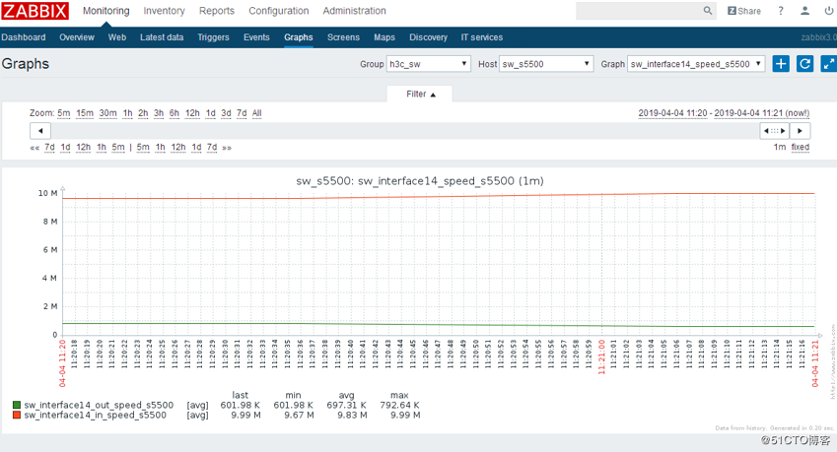Go to the Triggers tab
The image size is (837, 452).
213,37
